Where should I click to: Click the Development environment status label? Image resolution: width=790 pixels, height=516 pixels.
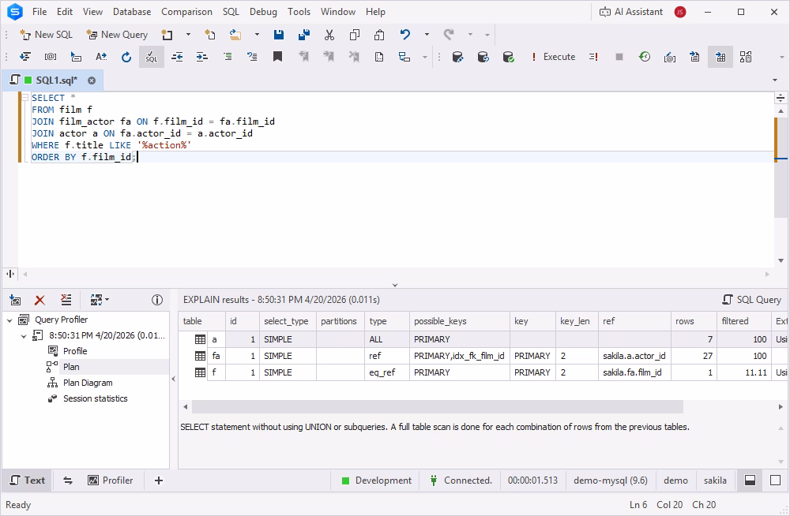tap(376, 480)
